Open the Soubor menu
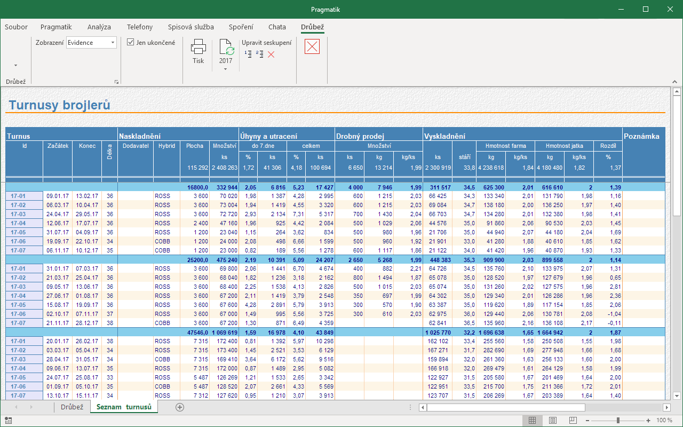This screenshot has width=683, height=427. tap(16, 27)
